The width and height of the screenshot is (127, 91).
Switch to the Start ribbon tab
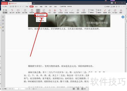[x=27, y=7]
